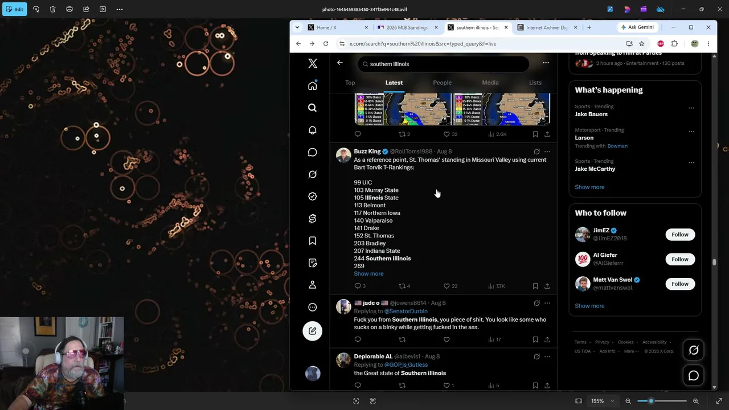This screenshot has height=410, width=729.
Task: Open Chrome extensions puzzle icon
Action: pos(675,44)
